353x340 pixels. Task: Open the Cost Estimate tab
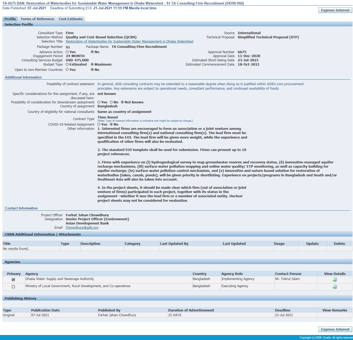click(71, 19)
